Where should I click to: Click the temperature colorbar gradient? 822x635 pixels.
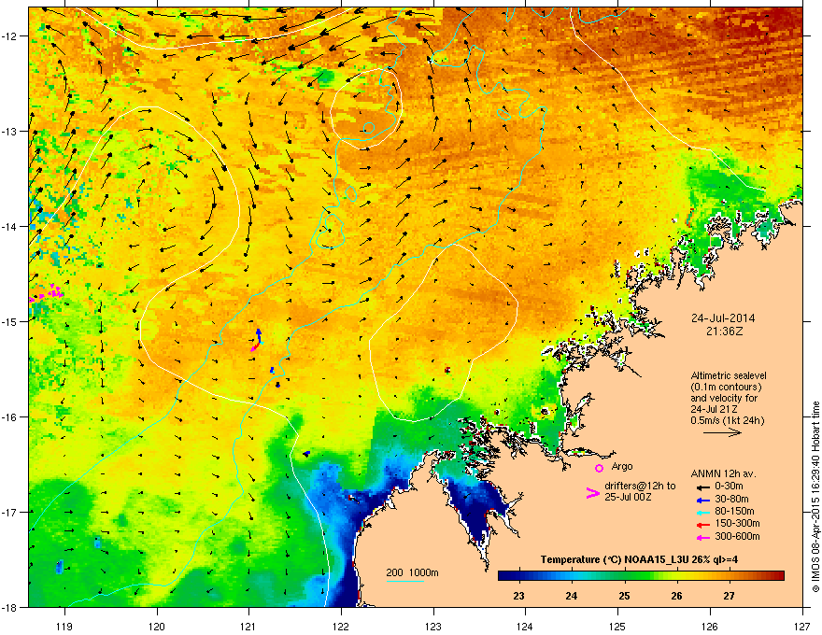click(641, 576)
